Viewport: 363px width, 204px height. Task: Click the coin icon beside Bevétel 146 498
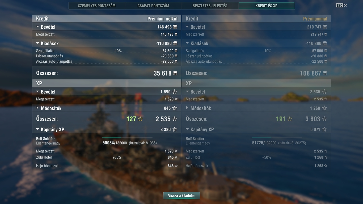(175, 27)
